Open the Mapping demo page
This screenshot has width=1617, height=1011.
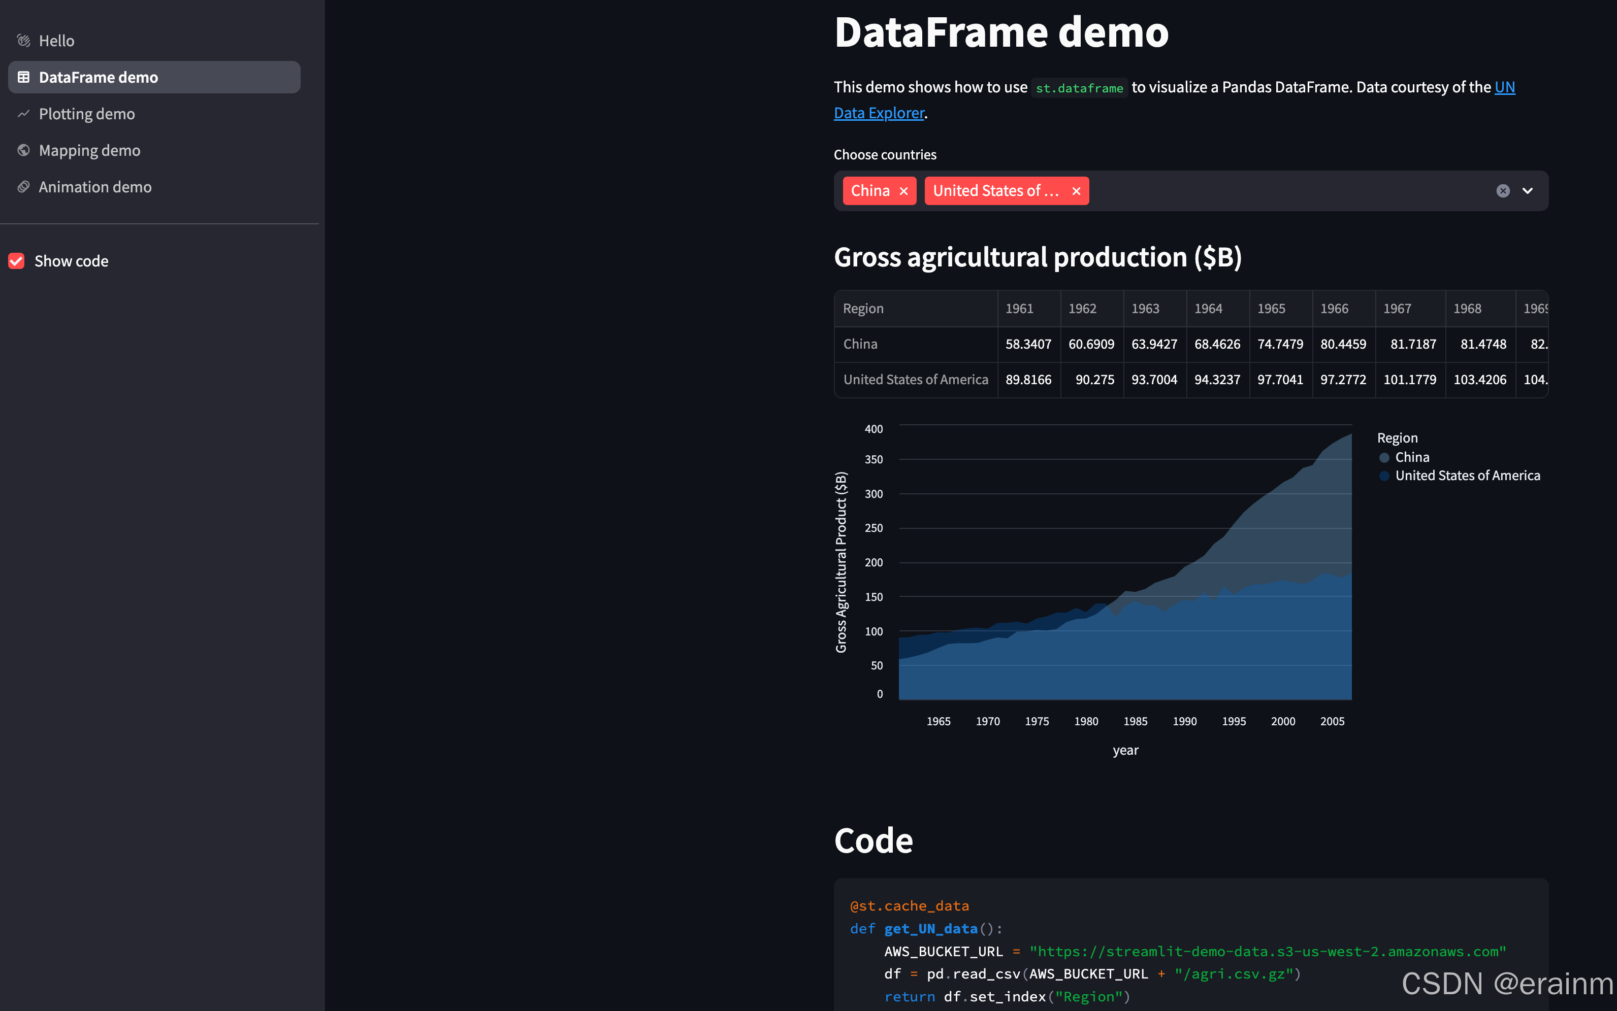pyautogui.click(x=90, y=150)
